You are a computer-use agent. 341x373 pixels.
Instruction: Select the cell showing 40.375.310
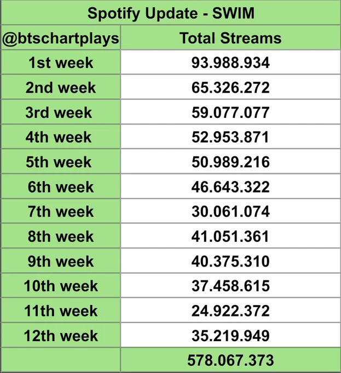click(230, 261)
